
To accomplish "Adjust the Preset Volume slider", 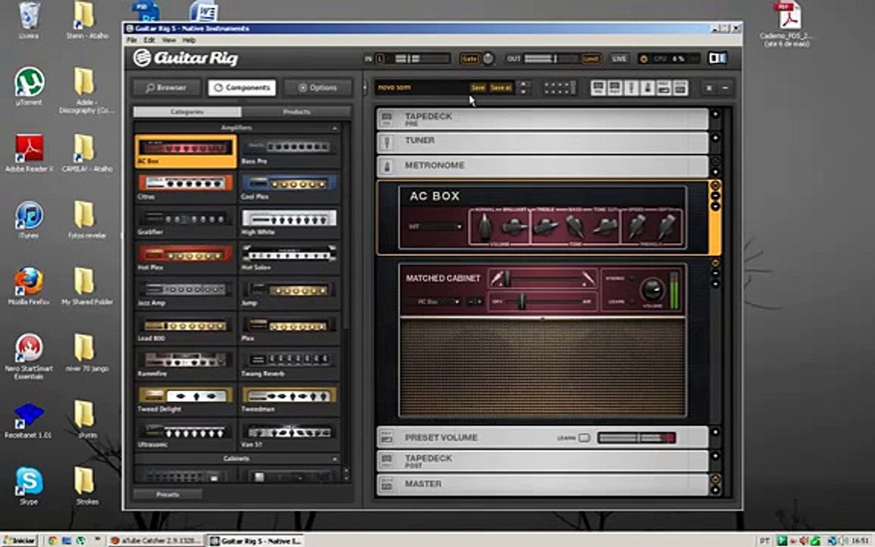I will (x=637, y=438).
